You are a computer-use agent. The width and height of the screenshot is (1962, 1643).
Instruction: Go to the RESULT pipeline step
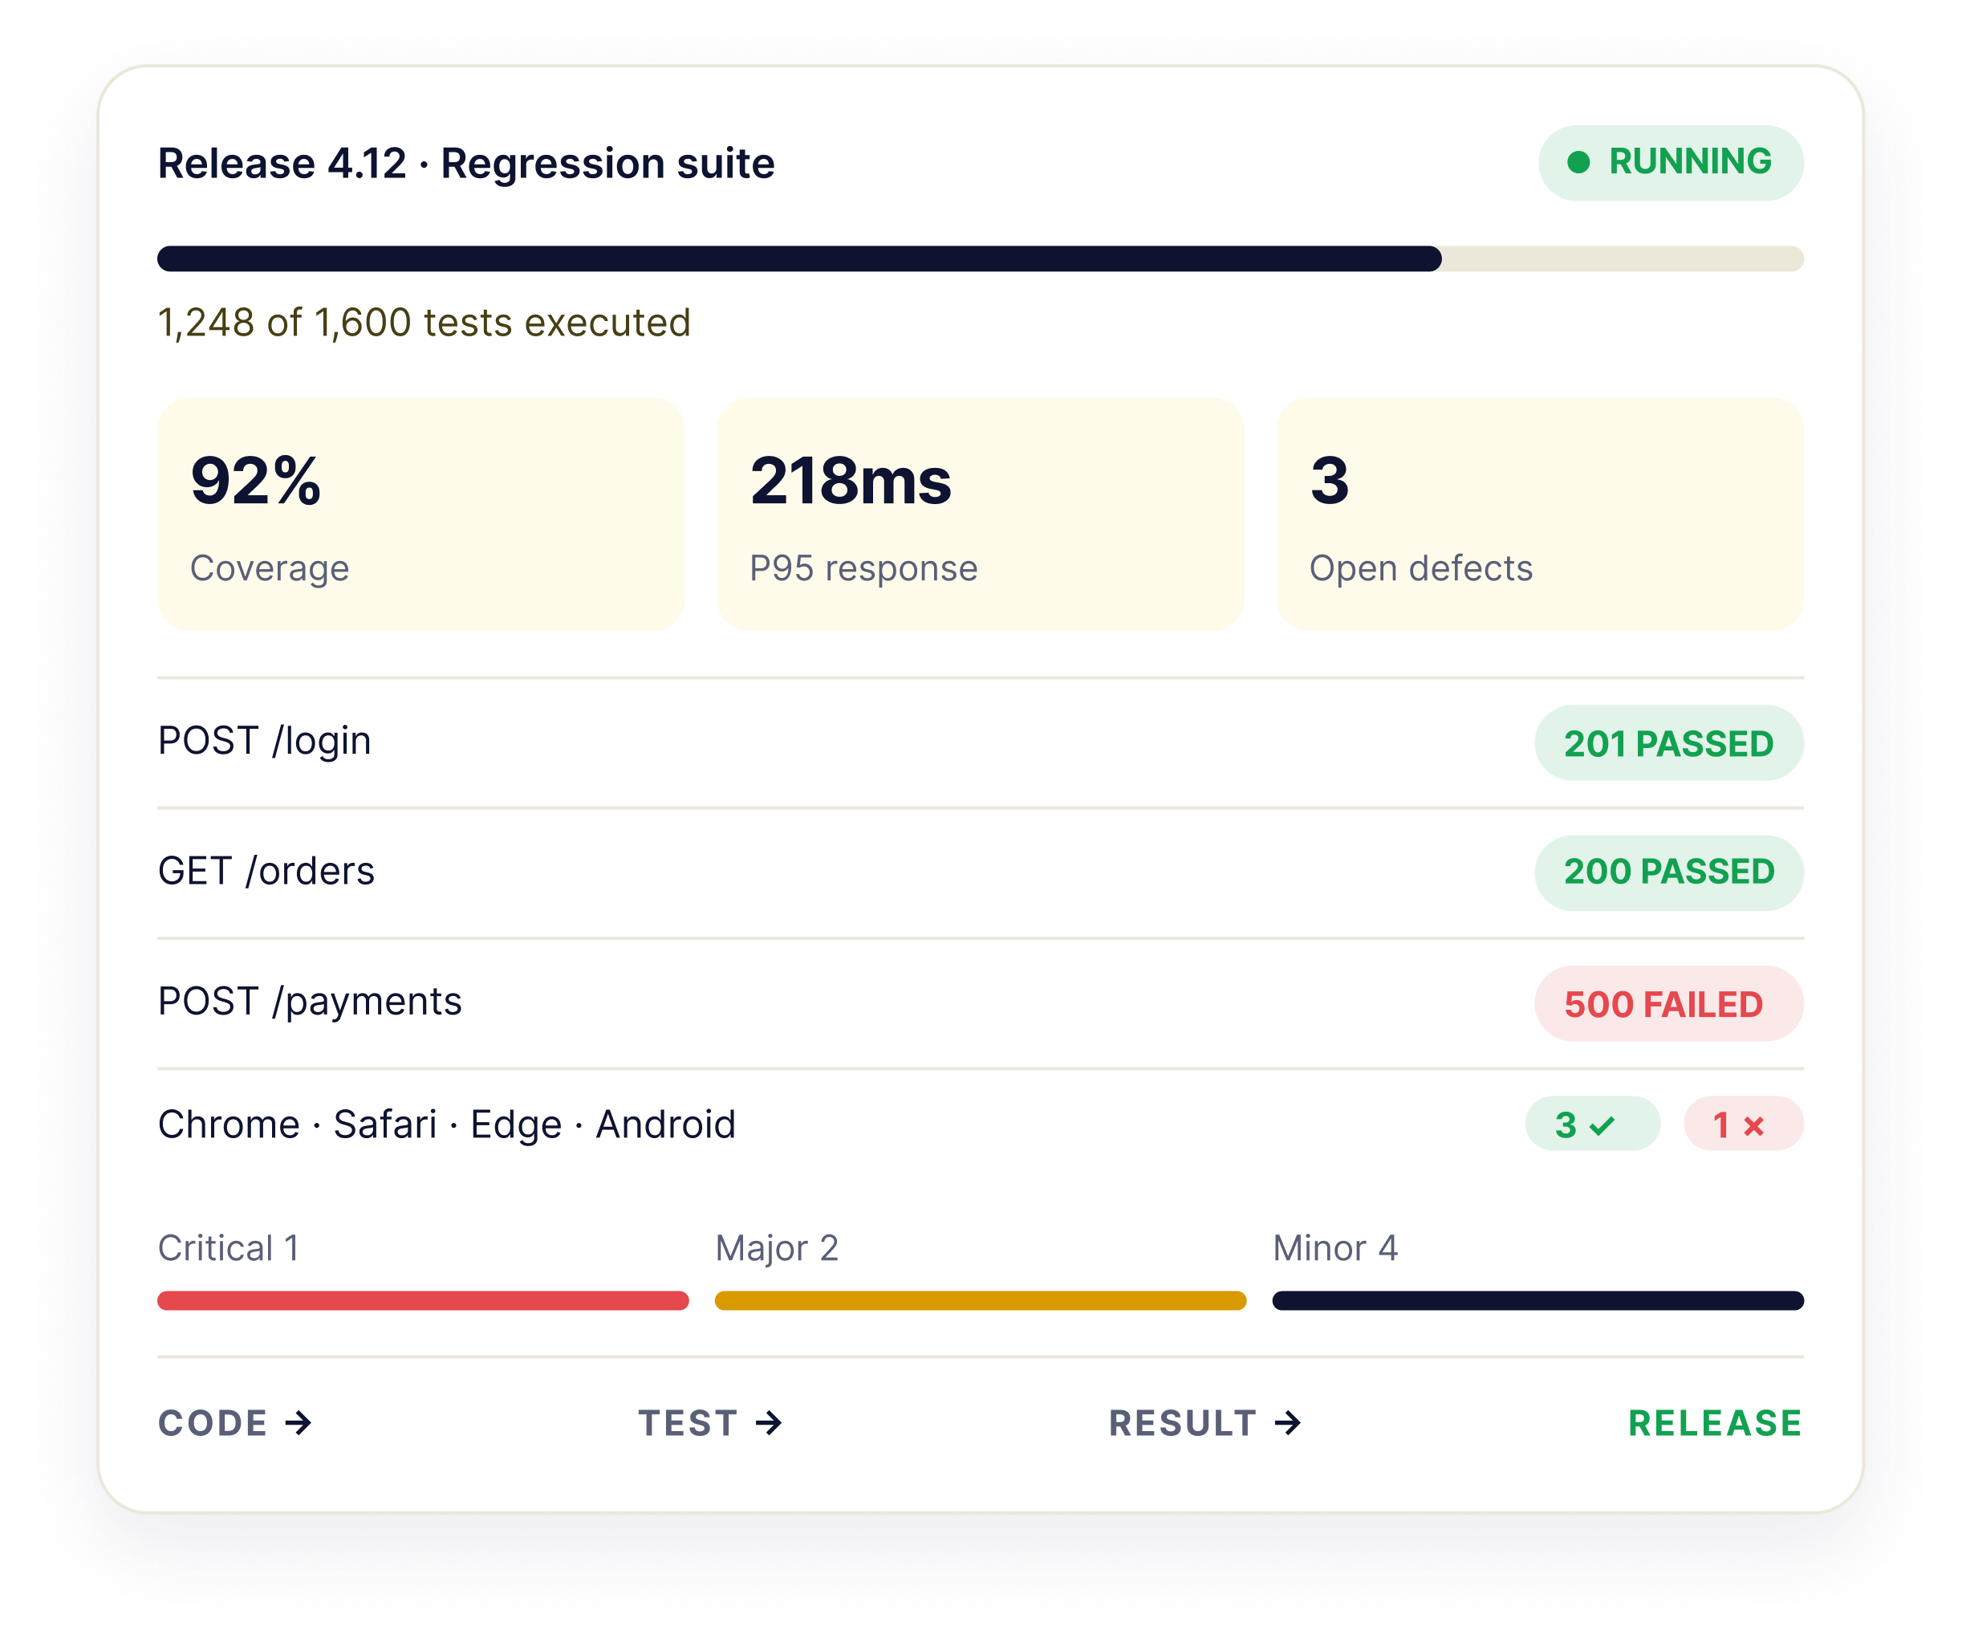pyautogui.click(x=1182, y=1423)
